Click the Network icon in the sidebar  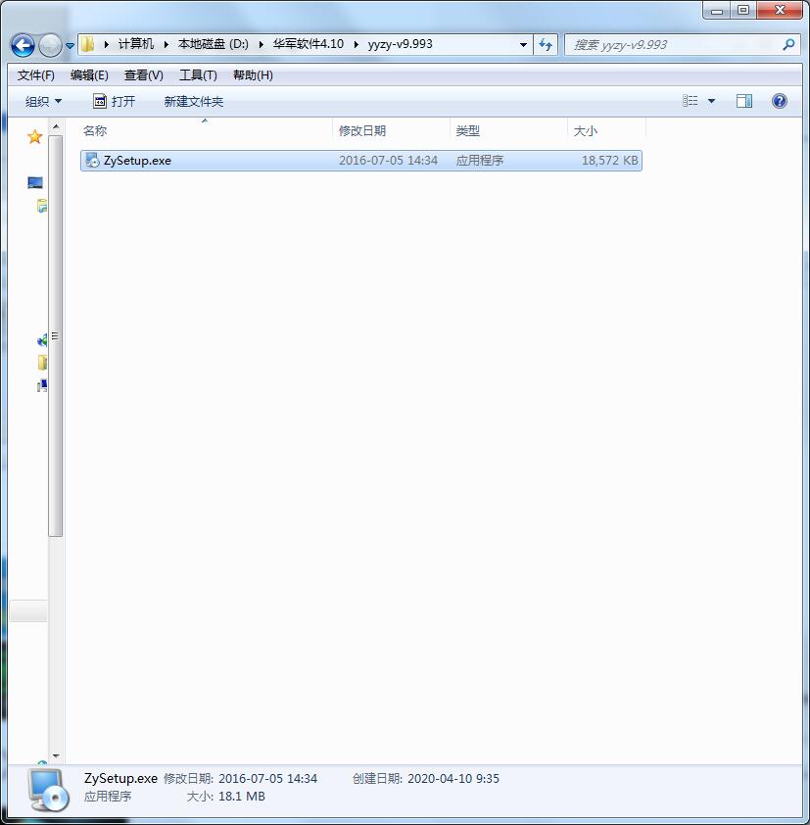click(x=41, y=339)
